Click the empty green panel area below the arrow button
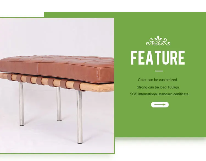The image size is (206, 161). click(x=160, y=122)
